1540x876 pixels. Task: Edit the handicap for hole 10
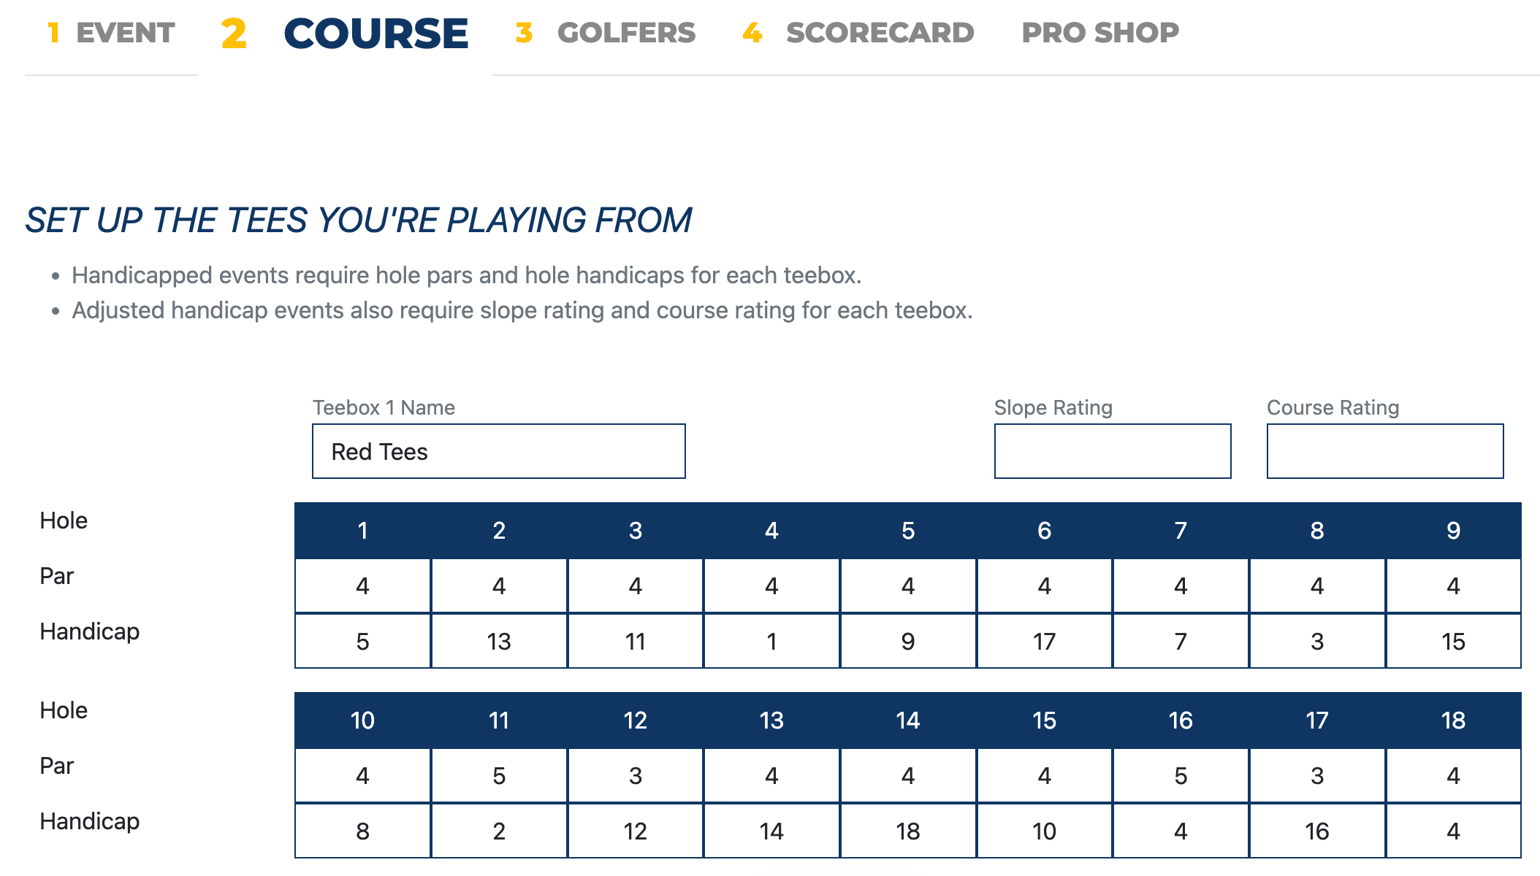click(x=362, y=830)
